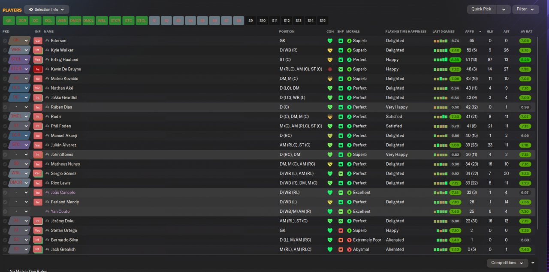Click Ederson's last 5 games form bars
The height and width of the screenshot is (272, 549).
pyautogui.click(x=440, y=41)
